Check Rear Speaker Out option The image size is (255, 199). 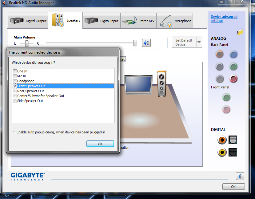pos(15,91)
